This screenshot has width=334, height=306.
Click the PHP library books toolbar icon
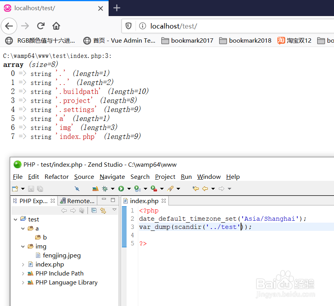click(x=95, y=189)
